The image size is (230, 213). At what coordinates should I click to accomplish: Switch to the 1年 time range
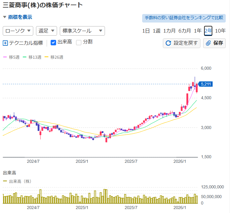point(198,31)
